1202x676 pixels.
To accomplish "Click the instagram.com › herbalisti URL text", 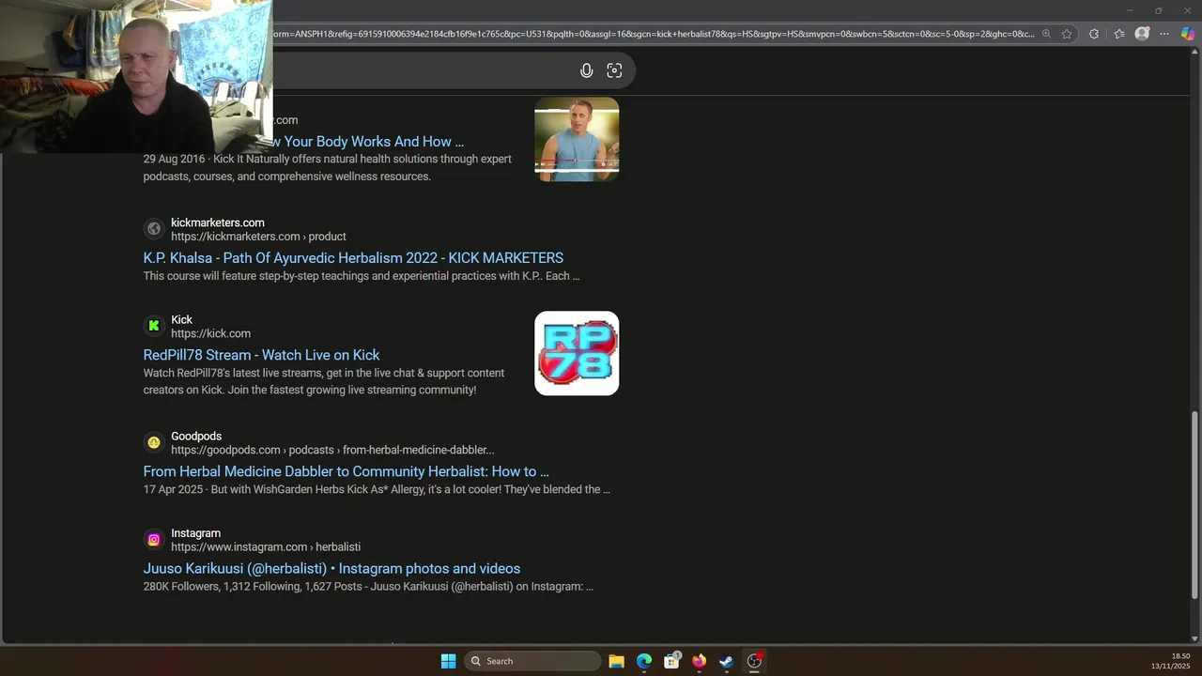I will [266, 547].
